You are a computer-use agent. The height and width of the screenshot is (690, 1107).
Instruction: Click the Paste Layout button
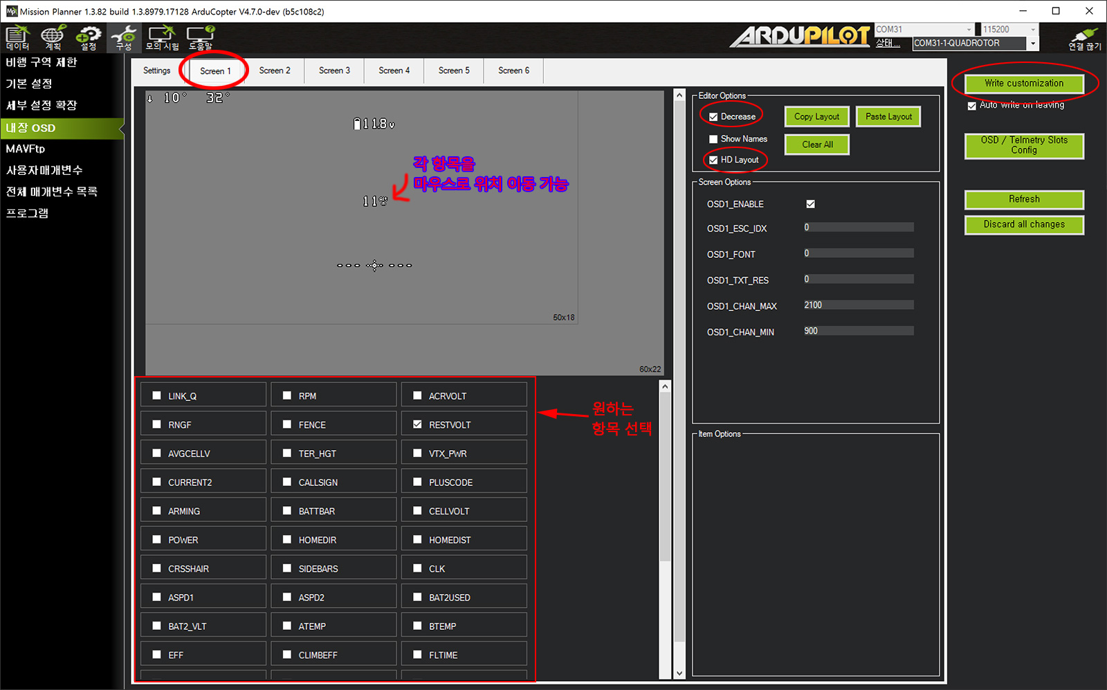click(888, 117)
